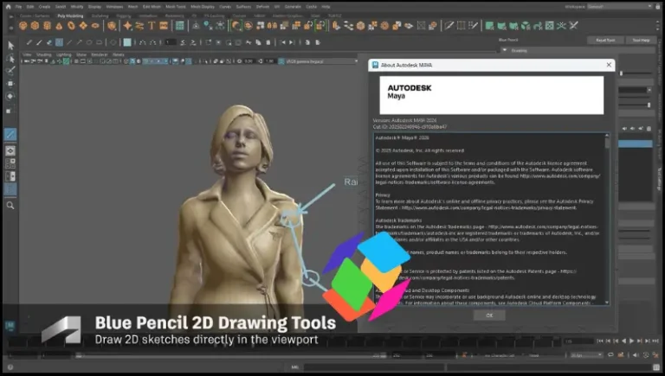Screen dimensions: 665x376
Task: Click the About dialog scroll down arrow
Action: coord(607,303)
